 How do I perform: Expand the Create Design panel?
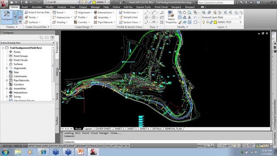(x=84, y=27)
